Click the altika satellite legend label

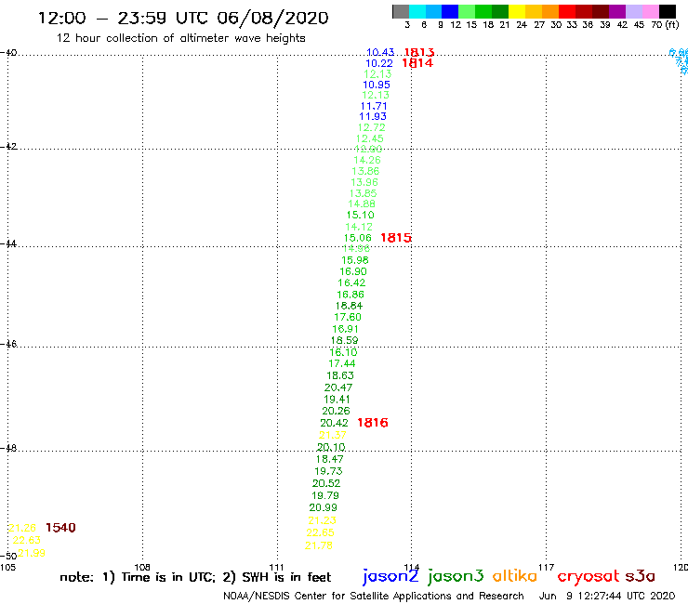[514, 576]
